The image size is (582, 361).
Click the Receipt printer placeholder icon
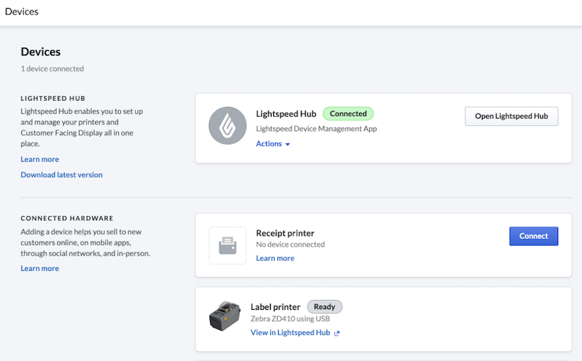(x=228, y=245)
